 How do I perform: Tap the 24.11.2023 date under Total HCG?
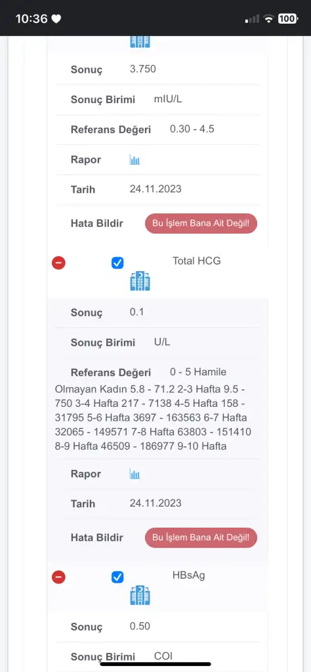tap(155, 503)
